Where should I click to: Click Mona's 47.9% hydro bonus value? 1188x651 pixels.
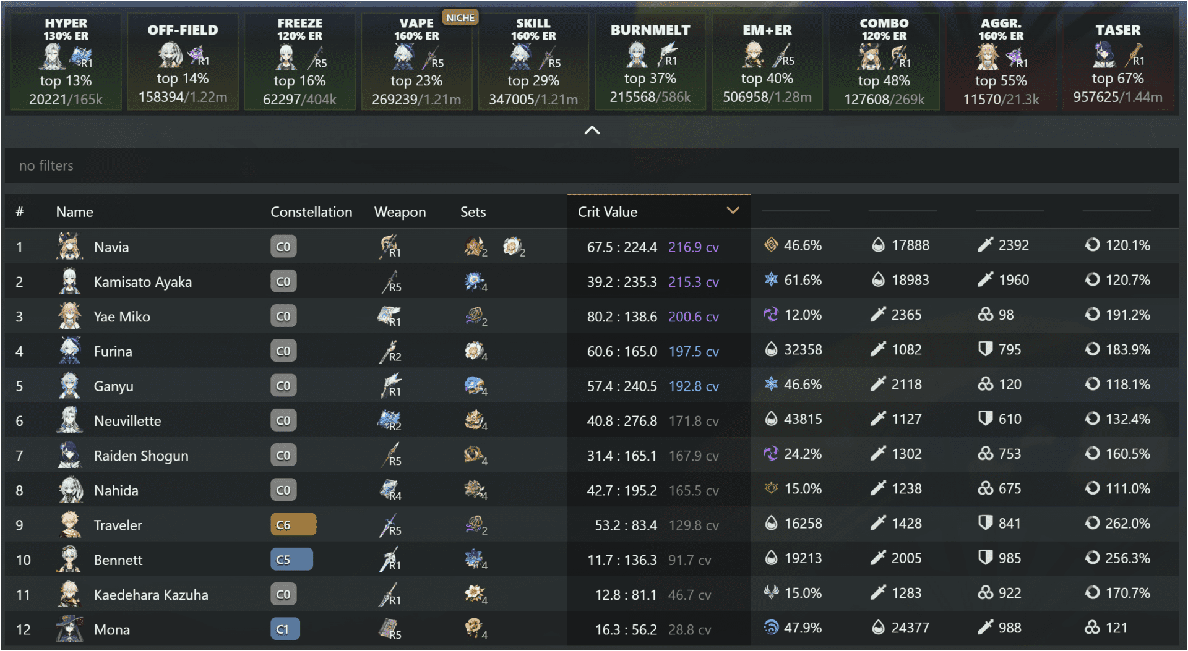click(803, 628)
